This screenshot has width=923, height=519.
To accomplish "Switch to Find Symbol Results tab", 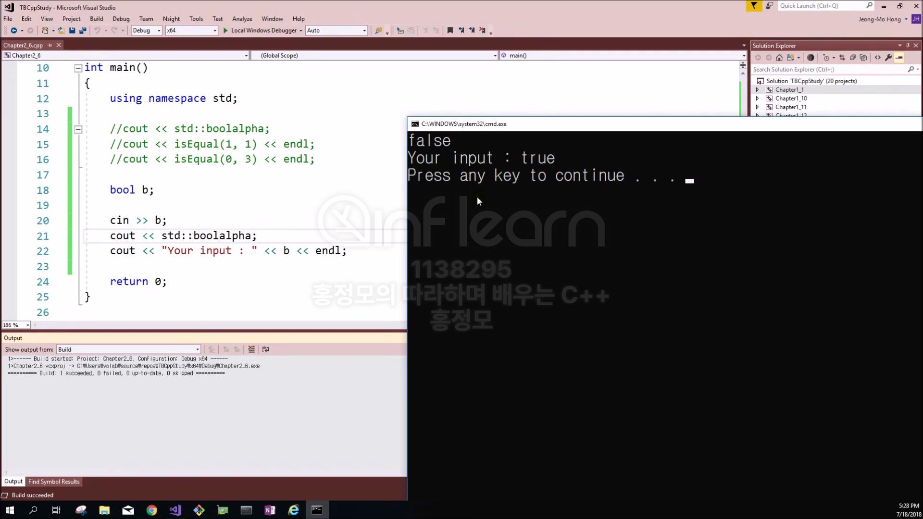I will pyautogui.click(x=54, y=482).
